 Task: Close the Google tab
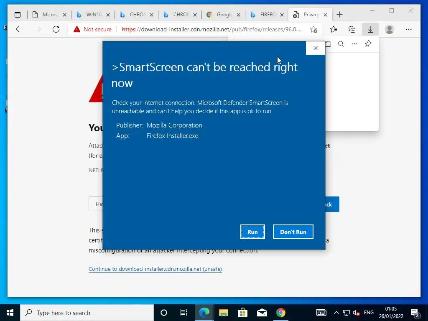238,15
